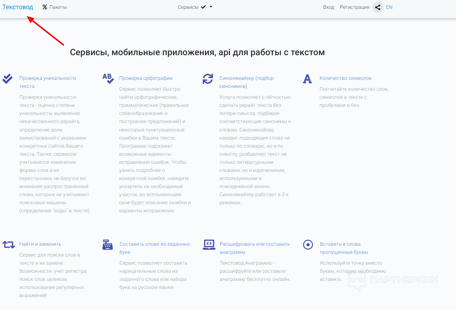Viewport: 456px width, 310px height.
Task: Open the Найти и заменить link
Action: 40,244
